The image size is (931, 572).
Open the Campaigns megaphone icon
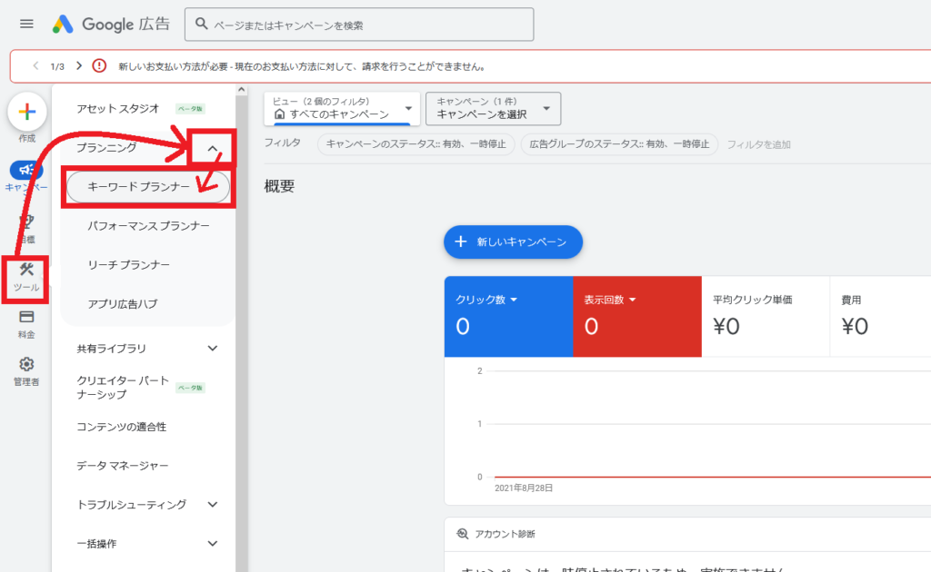click(x=26, y=171)
